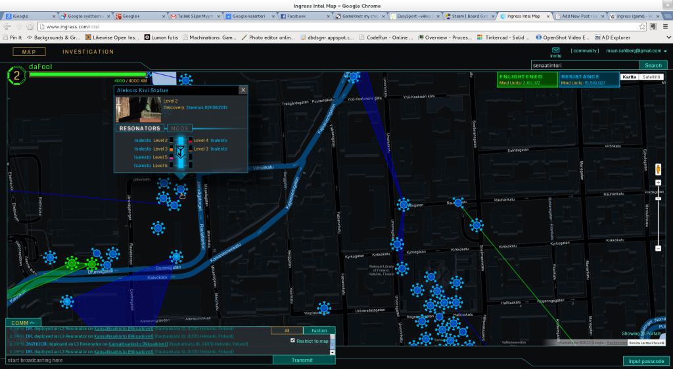Open the AD Explorer bookmark
673x369 pixels.
coord(613,37)
